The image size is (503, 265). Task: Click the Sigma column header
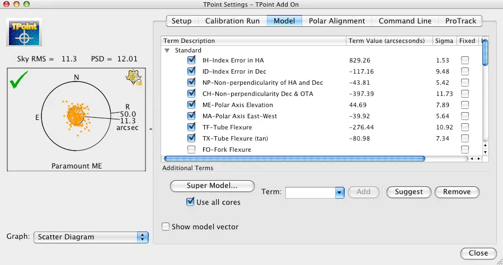444,41
